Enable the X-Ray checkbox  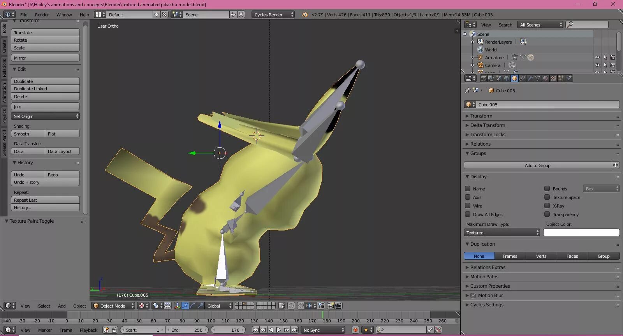click(547, 206)
